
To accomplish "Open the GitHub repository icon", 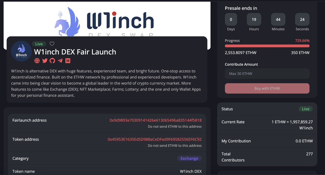I will pos(52,61).
